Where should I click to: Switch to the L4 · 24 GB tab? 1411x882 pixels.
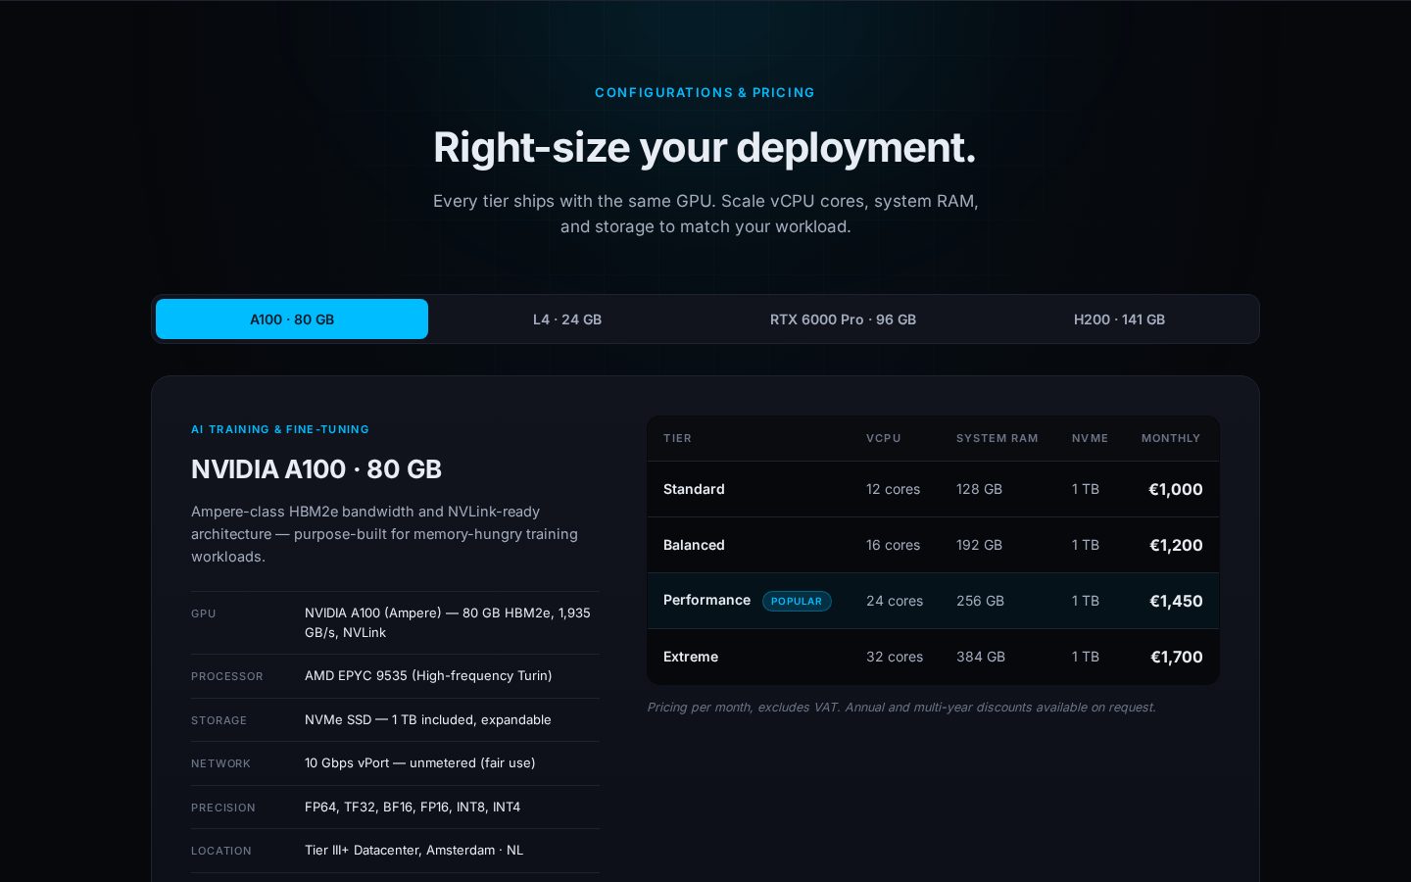[567, 319]
